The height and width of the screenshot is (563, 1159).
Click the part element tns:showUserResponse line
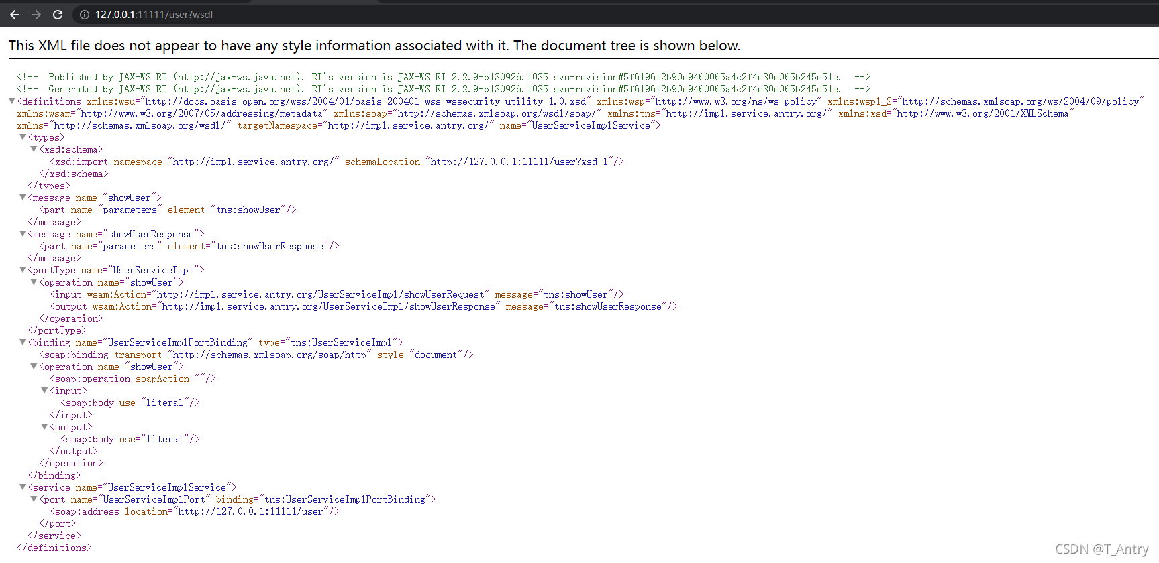point(189,246)
